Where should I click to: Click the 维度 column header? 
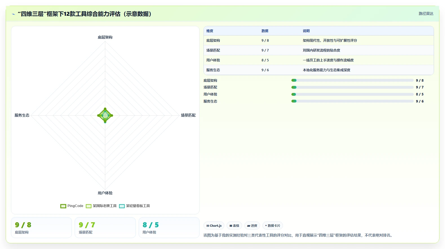(x=210, y=31)
